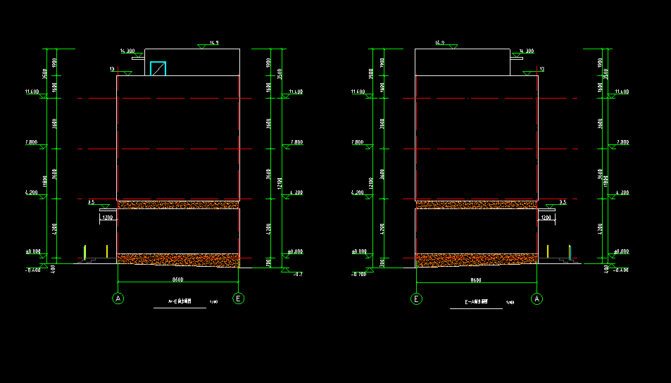Click the -0.700 level label right of left elevation
Image resolution: width=671 pixels, height=383 pixels.
tap(298, 274)
